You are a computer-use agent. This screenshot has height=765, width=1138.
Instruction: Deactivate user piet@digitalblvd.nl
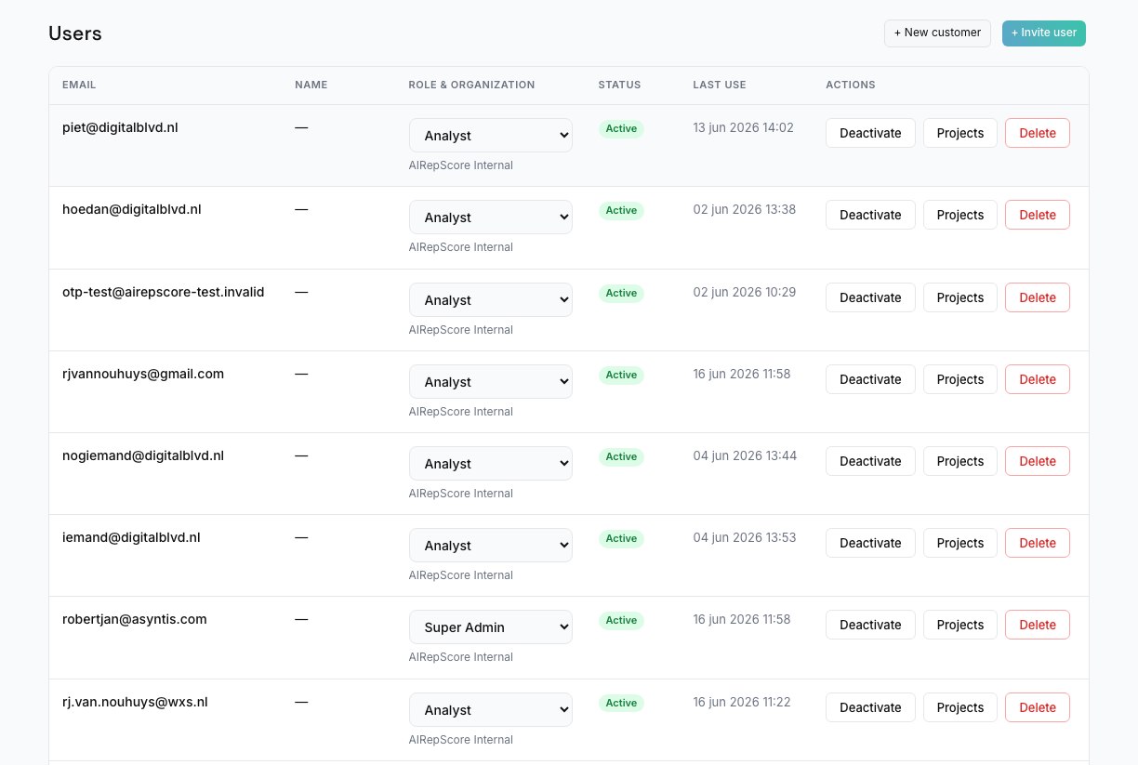click(x=870, y=133)
